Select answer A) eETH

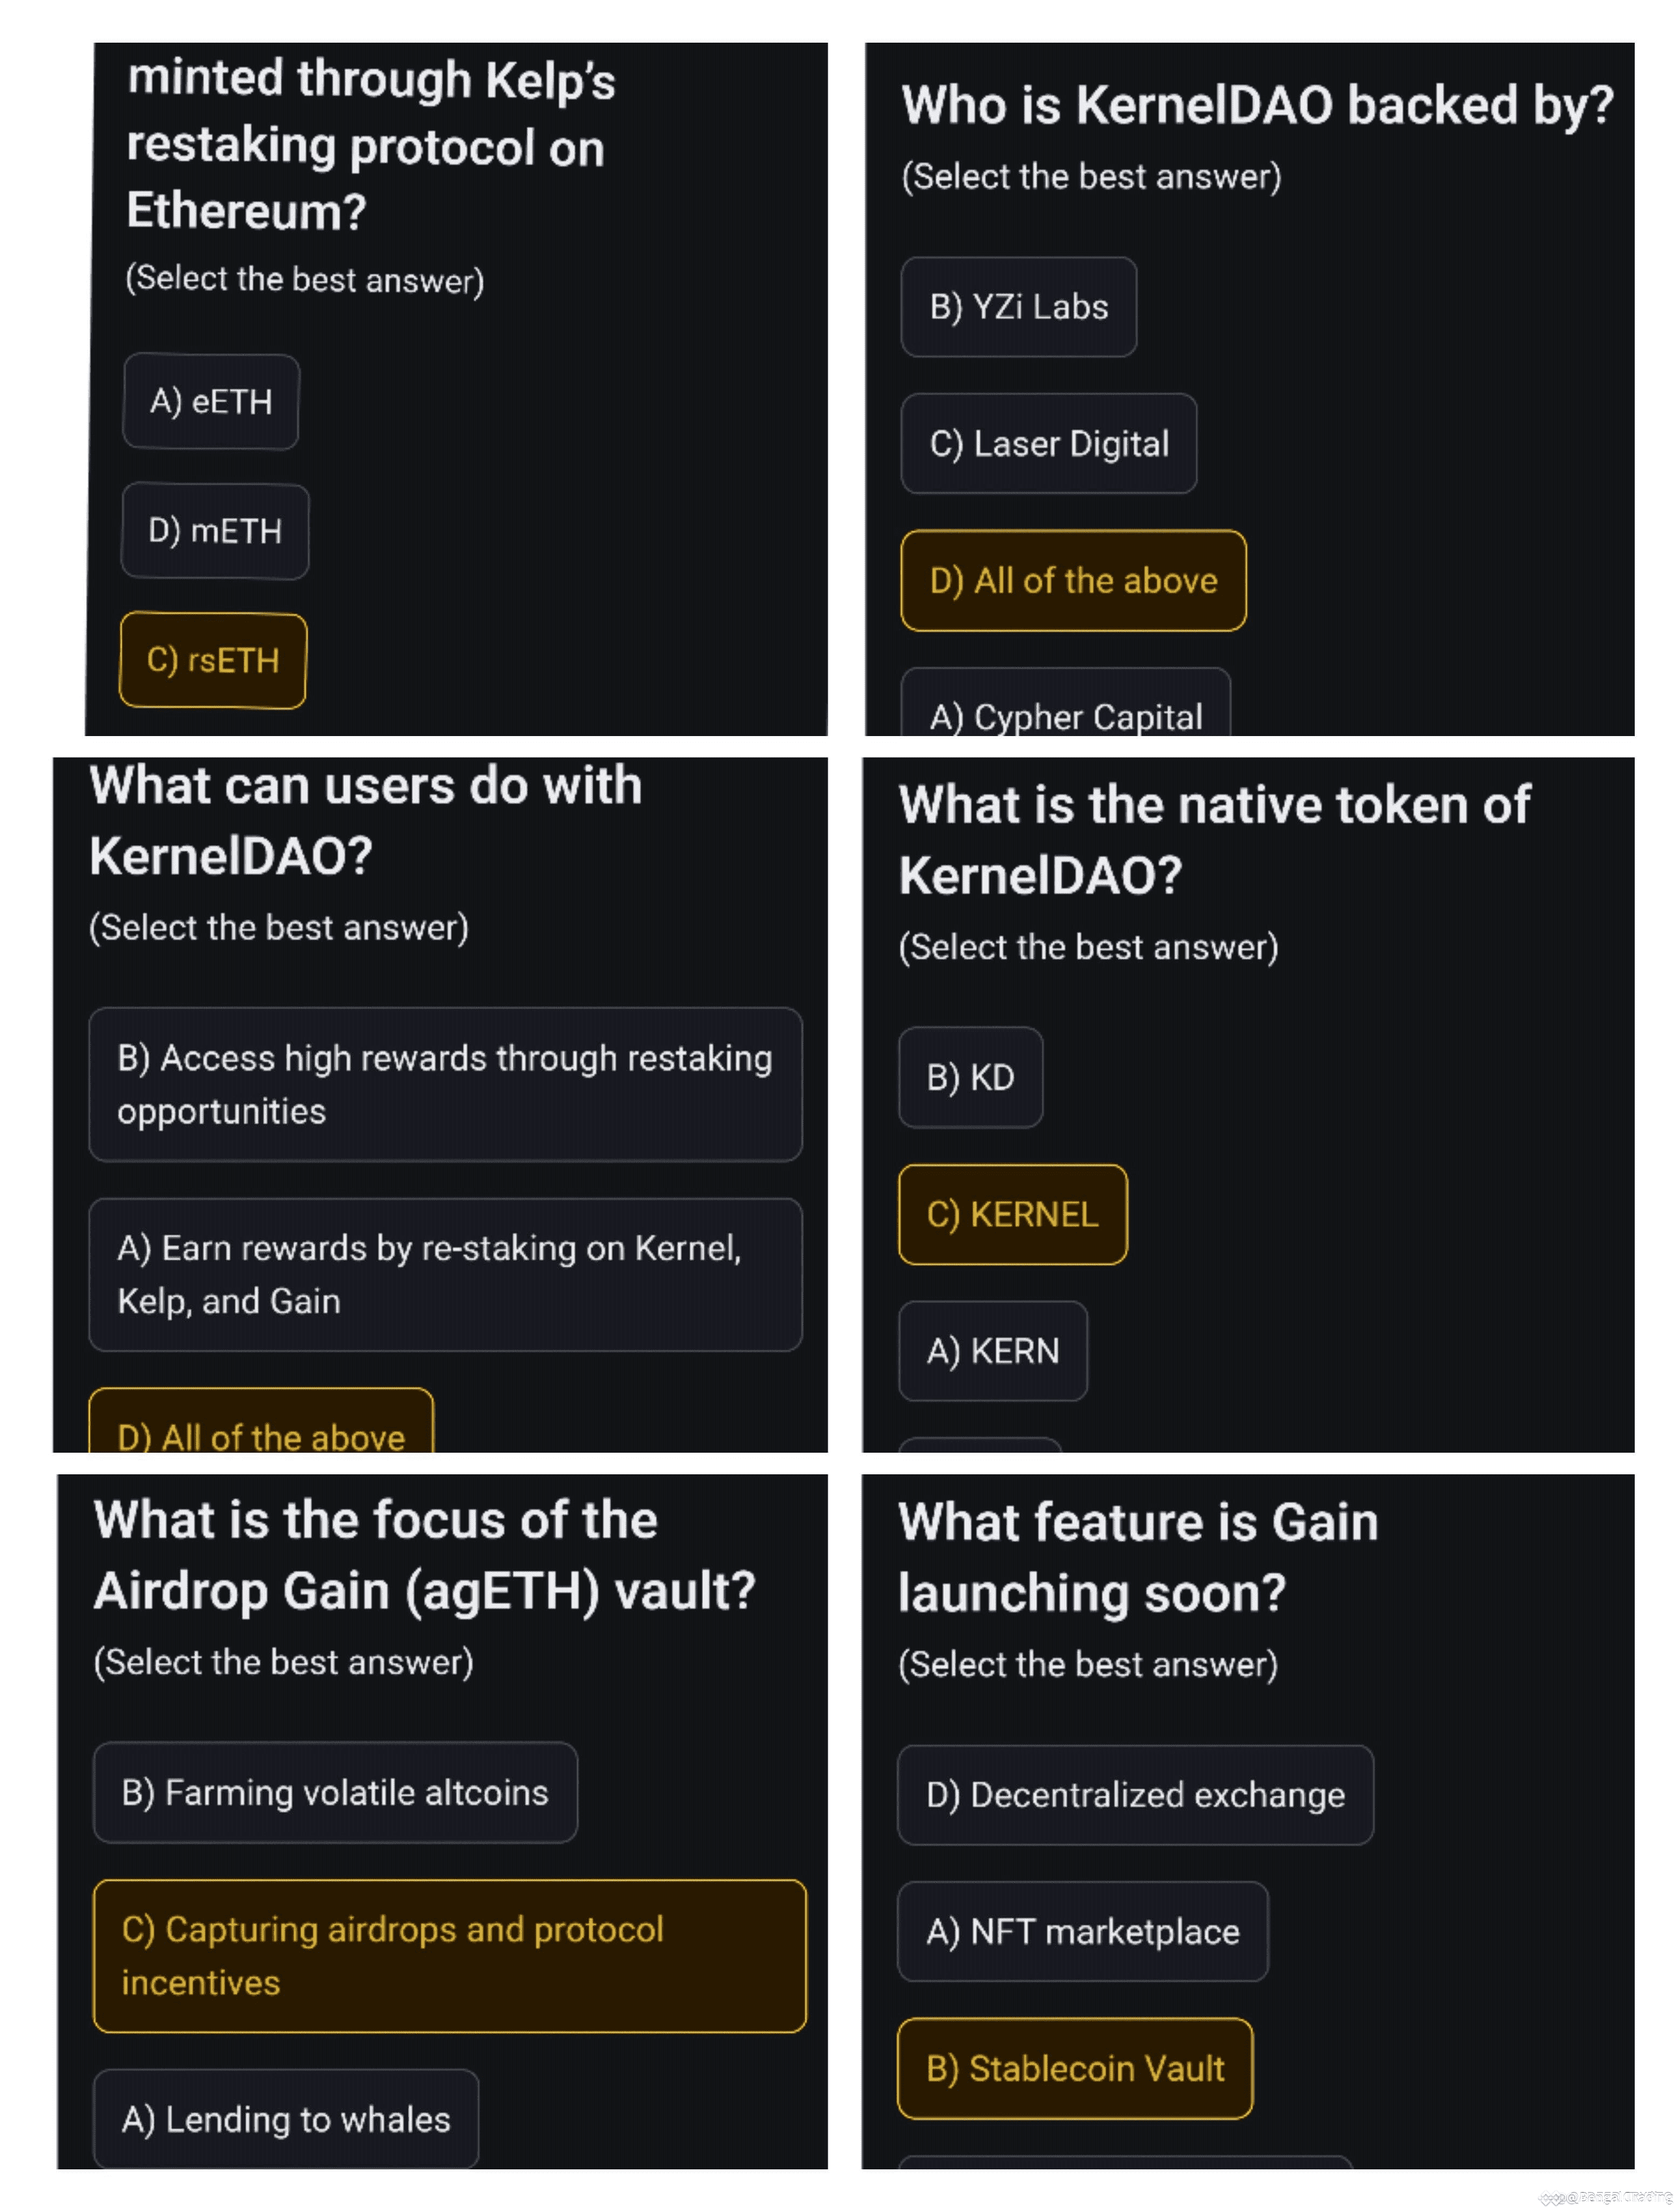click(210, 401)
